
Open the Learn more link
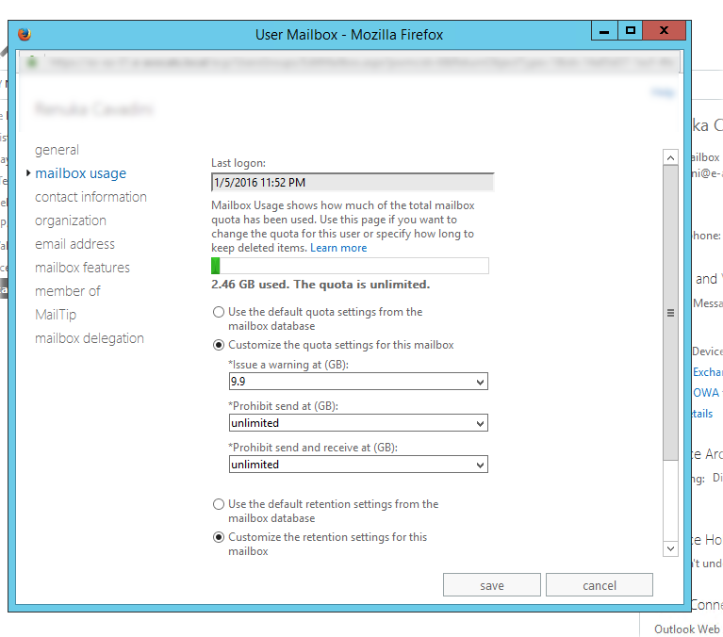(338, 248)
